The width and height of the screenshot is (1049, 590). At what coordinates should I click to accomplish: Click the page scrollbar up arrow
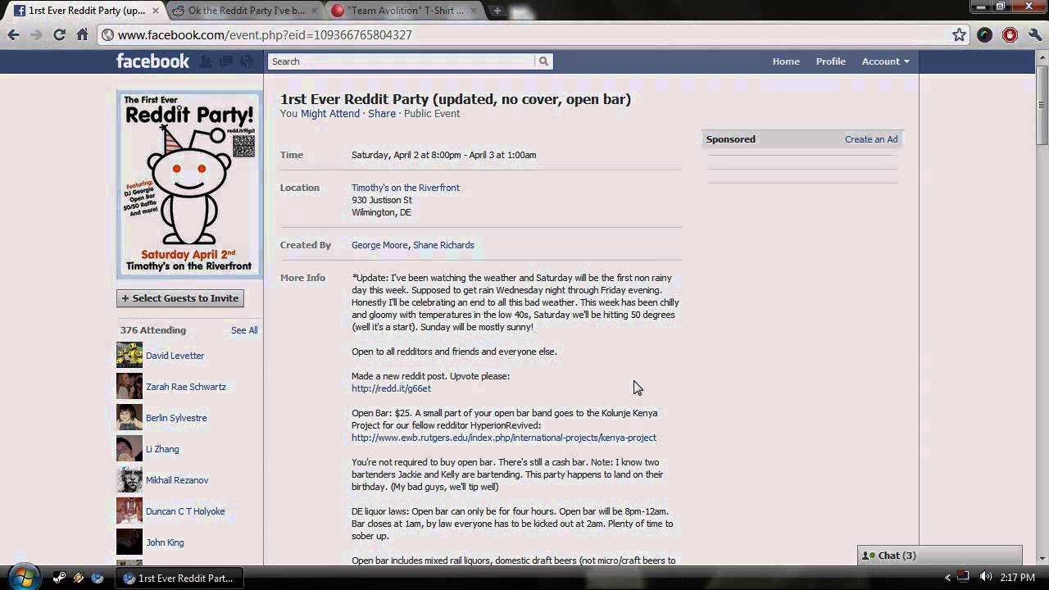(1042, 57)
